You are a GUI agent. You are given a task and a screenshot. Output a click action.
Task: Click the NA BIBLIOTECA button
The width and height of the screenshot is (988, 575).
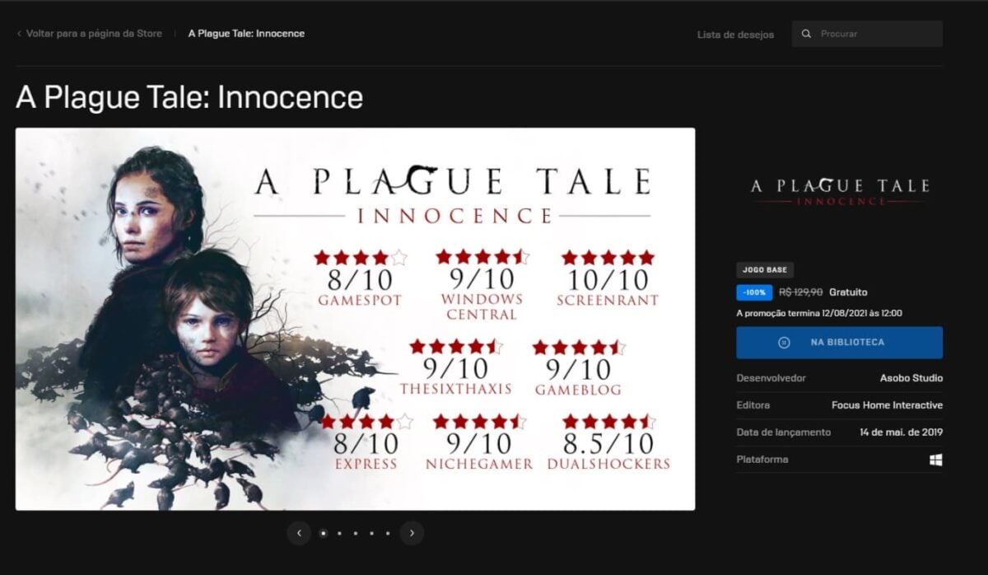point(839,342)
